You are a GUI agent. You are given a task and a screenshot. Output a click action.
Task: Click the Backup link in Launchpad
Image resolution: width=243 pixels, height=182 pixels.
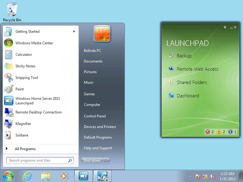[184, 56]
